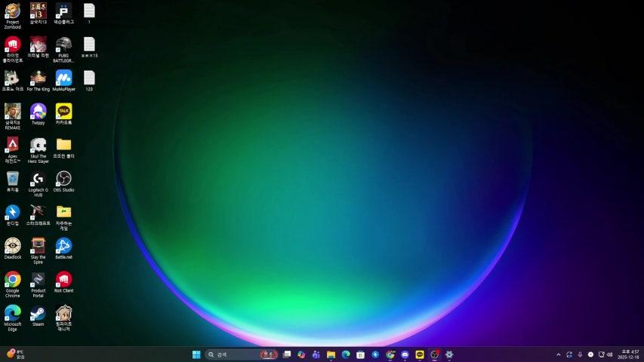Open Task View on the taskbar
This screenshot has width=644, height=362.
tap(287, 354)
